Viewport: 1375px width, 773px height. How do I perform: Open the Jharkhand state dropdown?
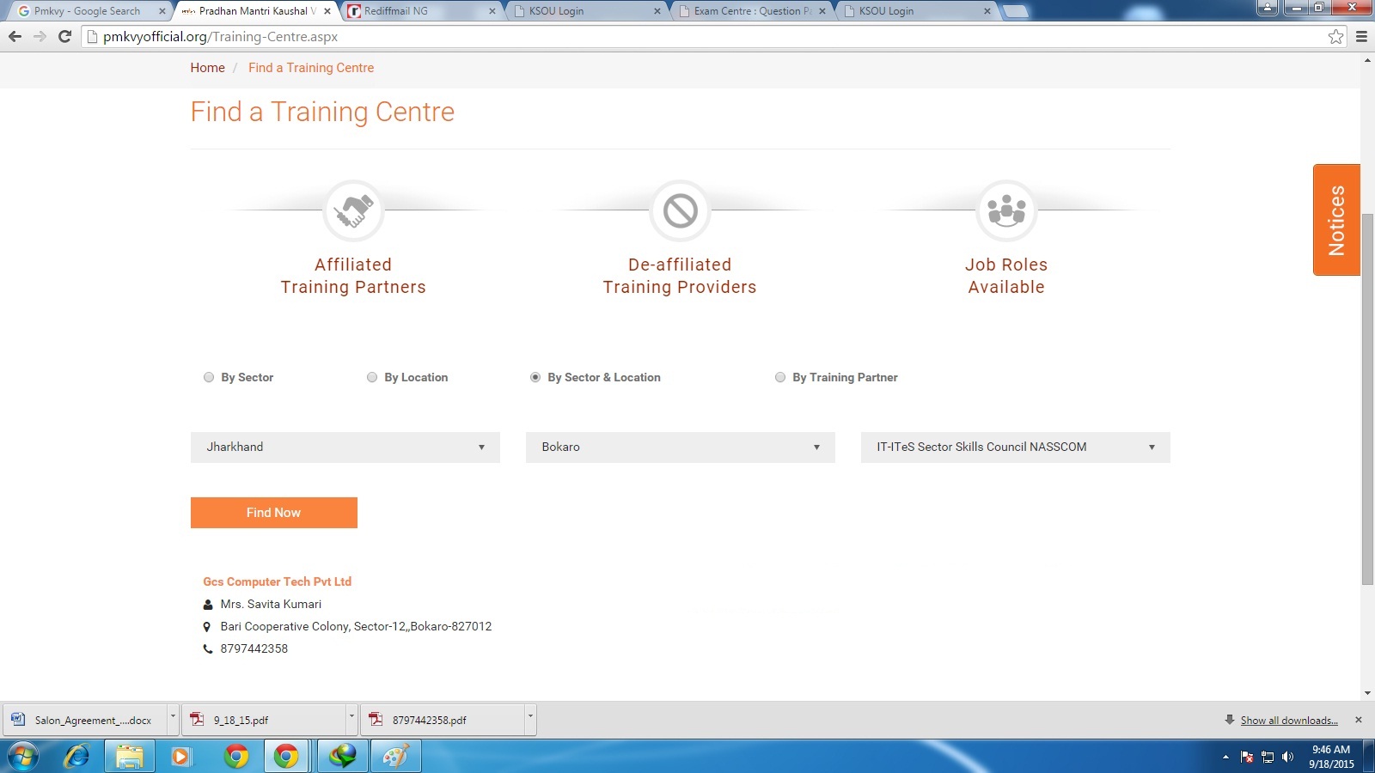tap(345, 447)
